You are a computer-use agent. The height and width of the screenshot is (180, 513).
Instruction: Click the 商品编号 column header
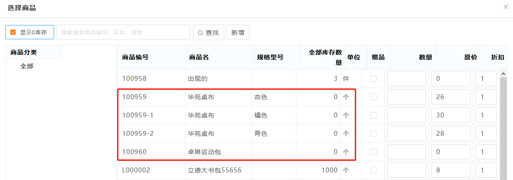[135, 57]
